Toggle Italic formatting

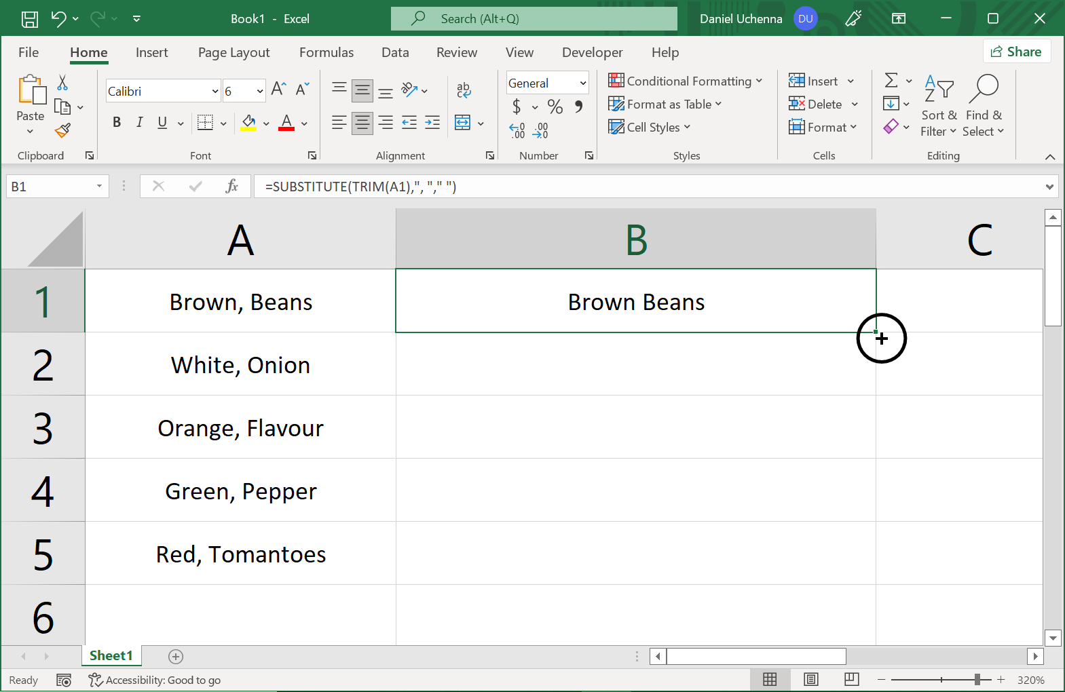pos(139,122)
